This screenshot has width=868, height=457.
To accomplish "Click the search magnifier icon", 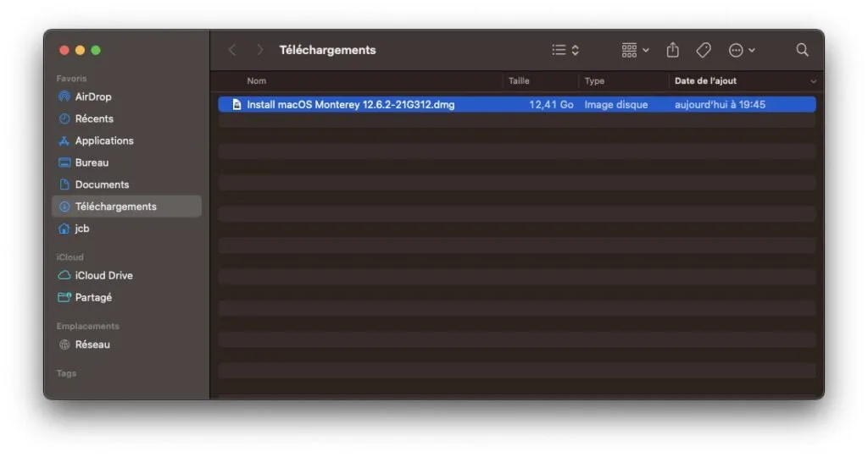I will click(802, 50).
